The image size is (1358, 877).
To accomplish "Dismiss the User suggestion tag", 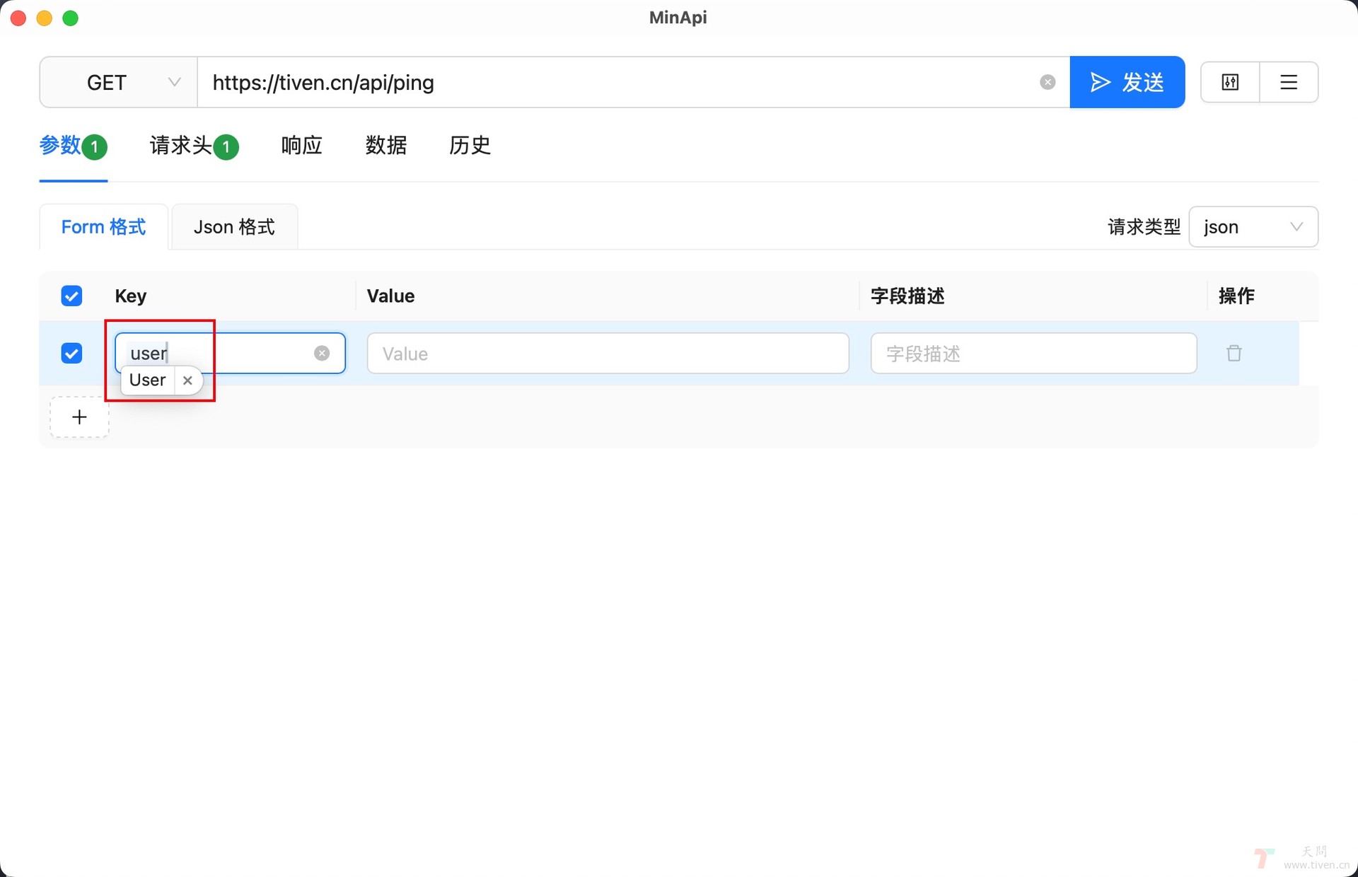I will [187, 381].
